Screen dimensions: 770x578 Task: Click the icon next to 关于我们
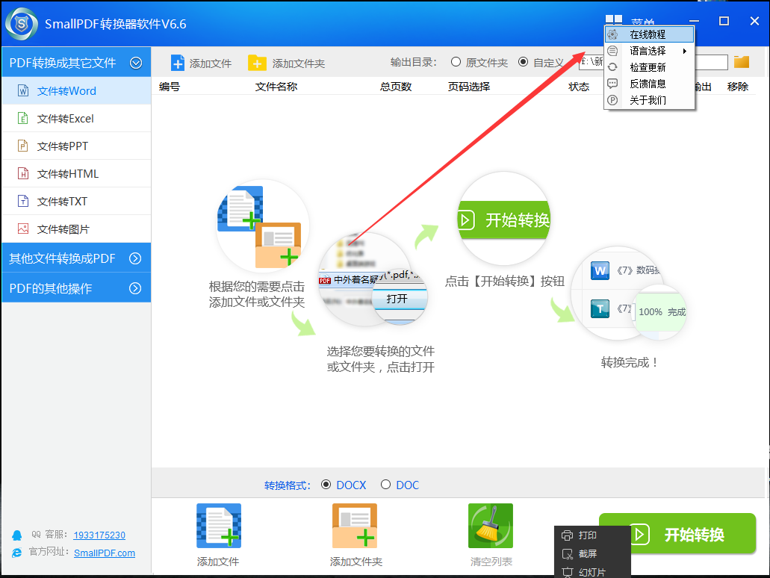(612, 100)
